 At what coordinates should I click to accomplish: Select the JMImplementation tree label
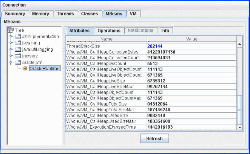click(40, 37)
